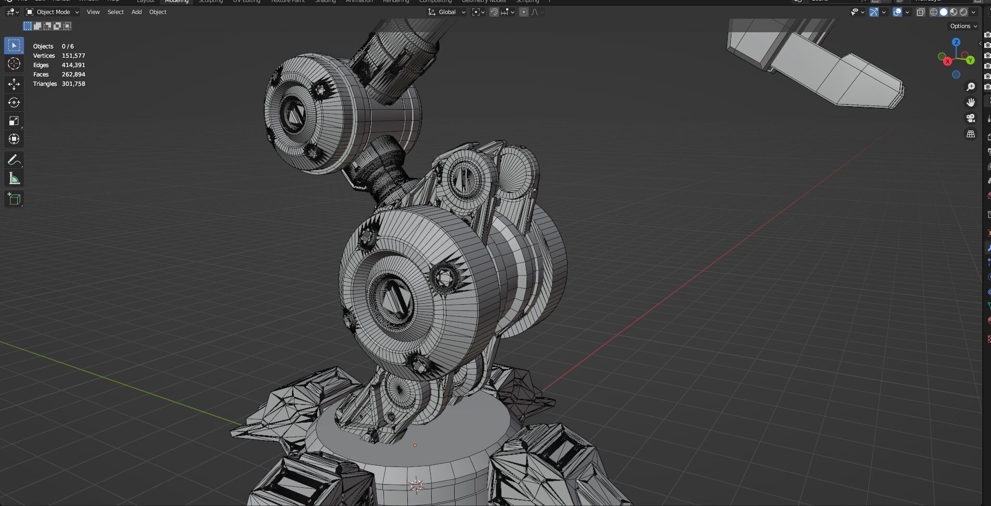
Task: Toggle viewport overlays on or off
Action: pyautogui.click(x=897, y=12)
